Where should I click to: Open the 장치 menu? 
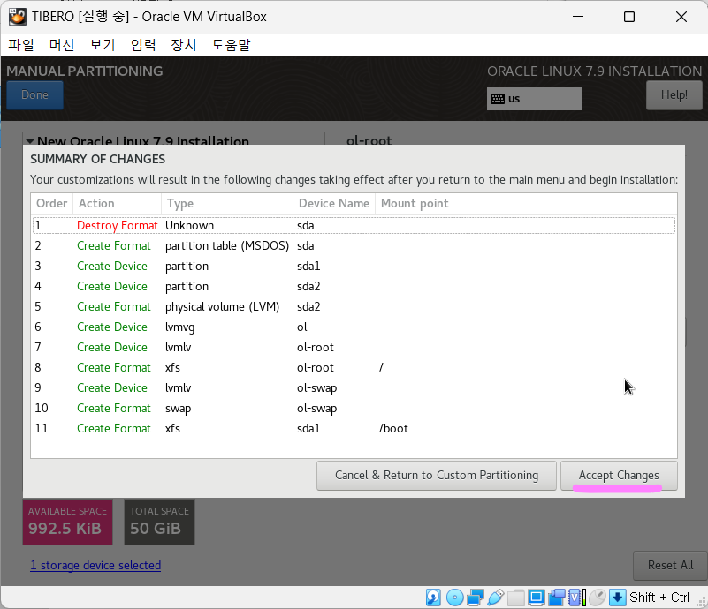[x=184, y=45]
